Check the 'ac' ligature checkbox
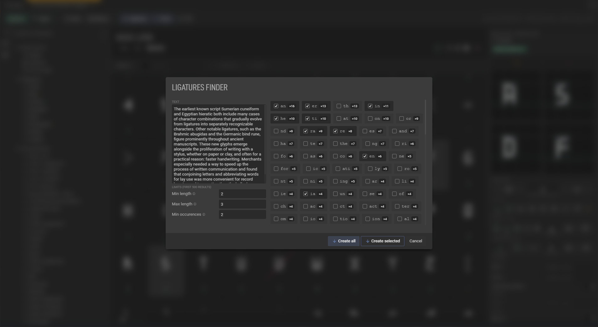Screen dimensions: 598x327 [306, 206]
